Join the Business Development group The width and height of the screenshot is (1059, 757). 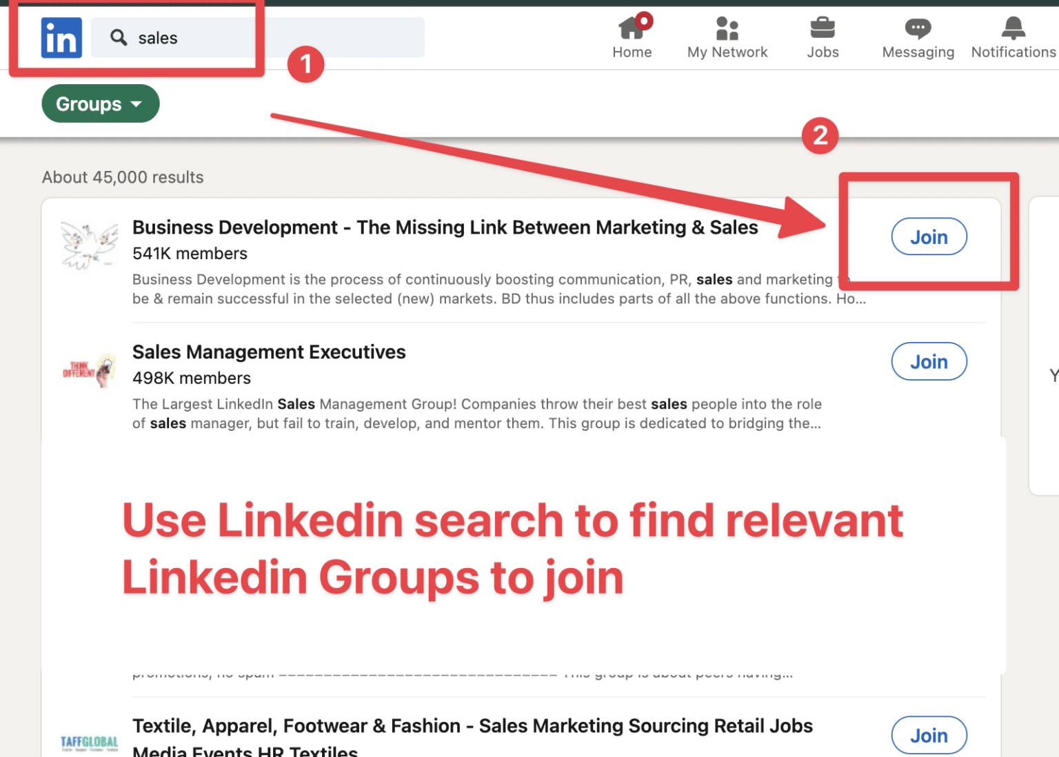[x=929, y=236]
